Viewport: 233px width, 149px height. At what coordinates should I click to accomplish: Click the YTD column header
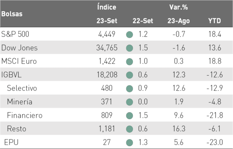(214, 21)
